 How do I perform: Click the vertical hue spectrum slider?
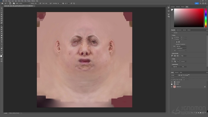coord(206,18)
